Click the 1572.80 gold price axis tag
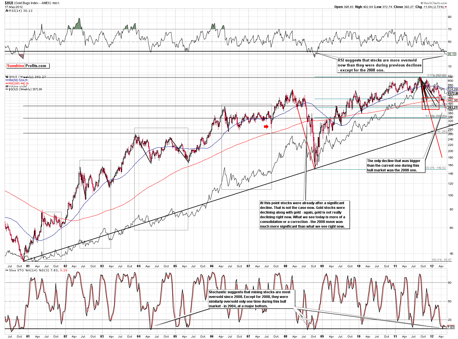Image resolution: width=458 pixels, height=339 pixels. pos(452,93)
